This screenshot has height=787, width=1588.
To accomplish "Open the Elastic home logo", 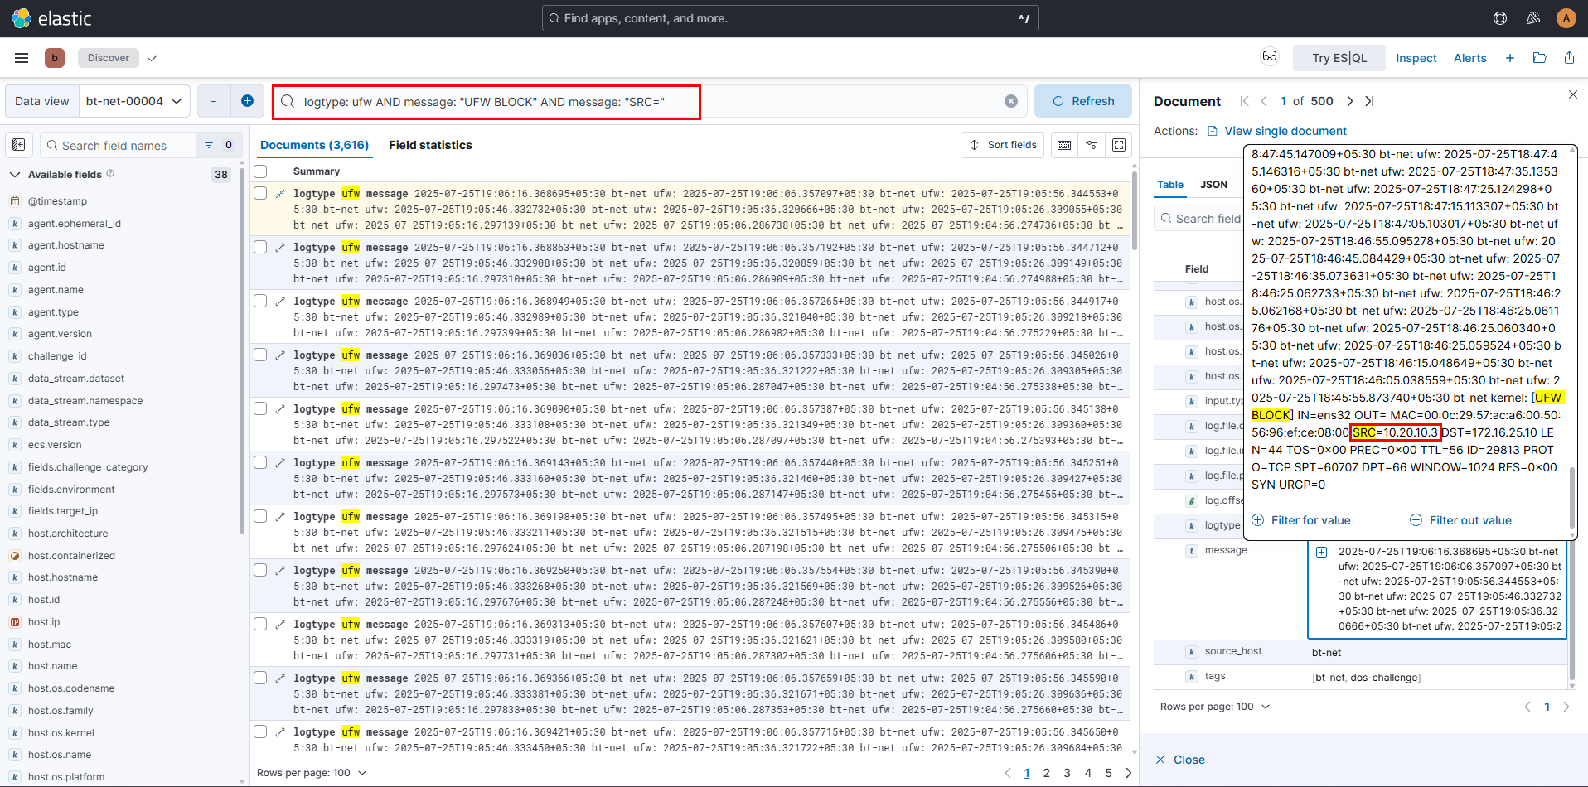I will tap(51, 18).
